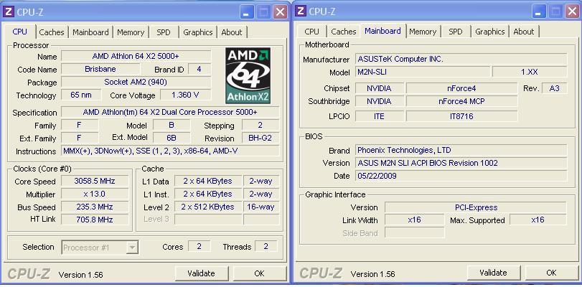Viewport: 582px width, 287px height.
Task: Click the Level 2 cache value '2 x 512 KBytes'
Action: (208, 207)
